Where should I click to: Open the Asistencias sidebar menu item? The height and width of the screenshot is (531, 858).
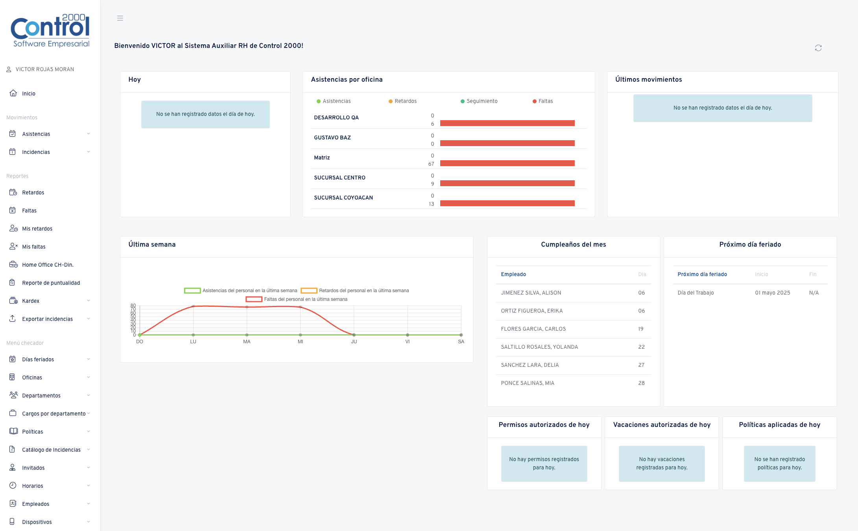[x=50, y=134]
